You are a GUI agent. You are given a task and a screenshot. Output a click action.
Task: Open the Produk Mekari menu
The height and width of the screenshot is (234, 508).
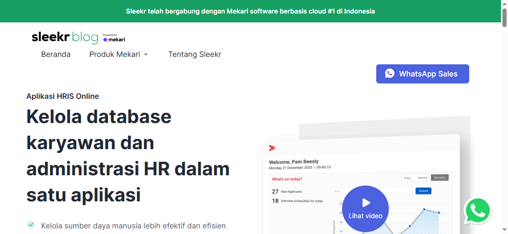(118, 54)
